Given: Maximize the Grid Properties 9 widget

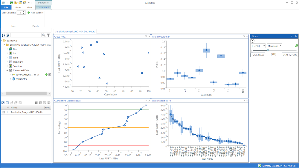Looking at the screenshot, I should click(244, 36).
